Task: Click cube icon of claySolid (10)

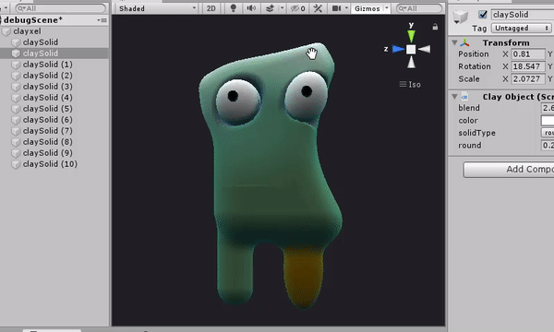Action: [x=16, y=164]
